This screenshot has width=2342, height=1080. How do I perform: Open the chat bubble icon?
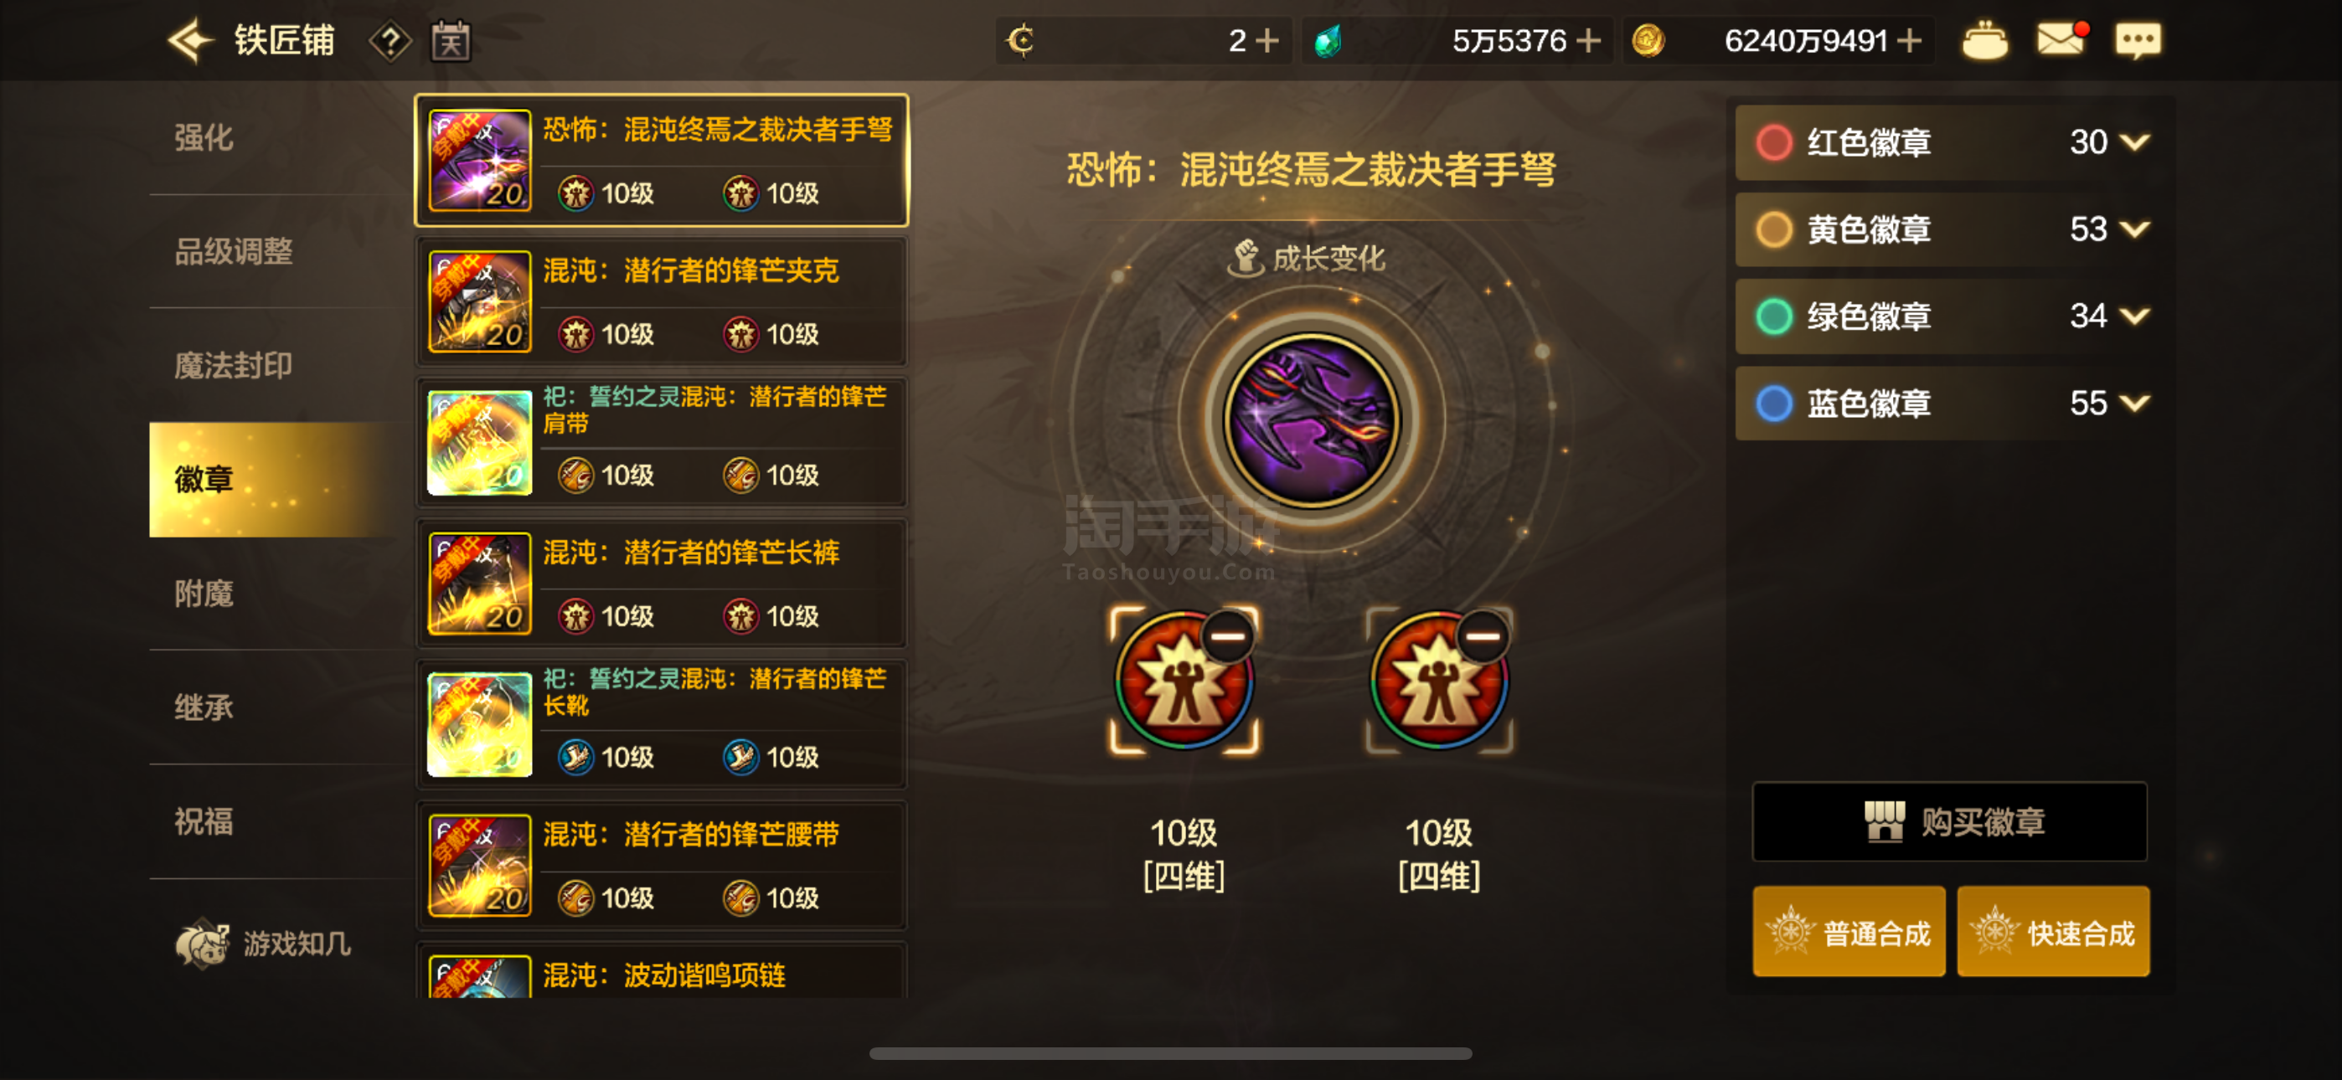[2138, 41]
